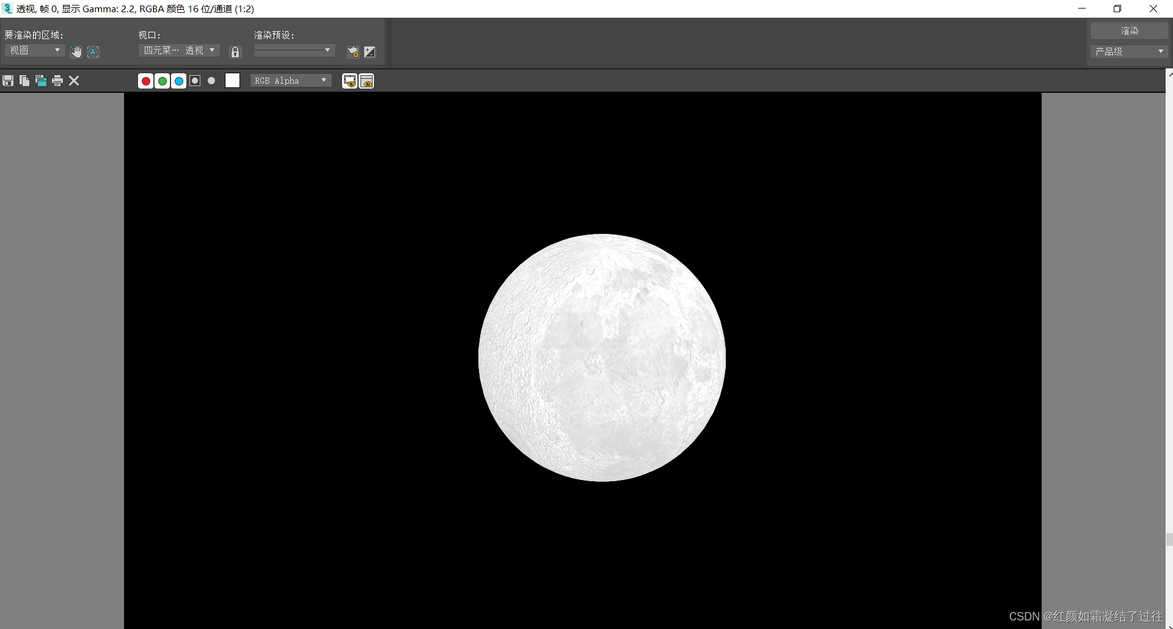Screen dimensions: 1173x629
Task: Toggle the alpha channel display
Action: click(195, 81)
